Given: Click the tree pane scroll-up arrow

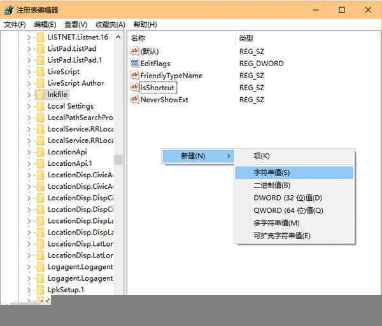Looking at the screenshot, I should (x=118, y=37).
